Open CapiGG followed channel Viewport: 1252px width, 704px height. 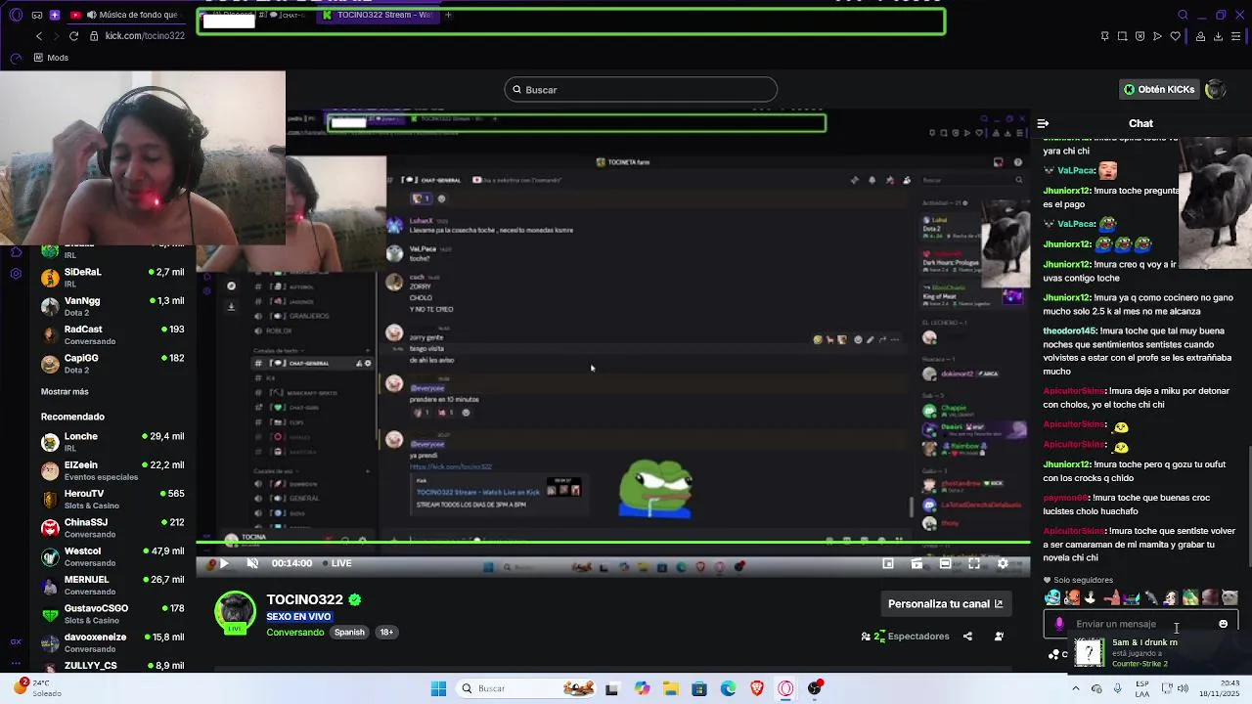[x=112, y=364]
